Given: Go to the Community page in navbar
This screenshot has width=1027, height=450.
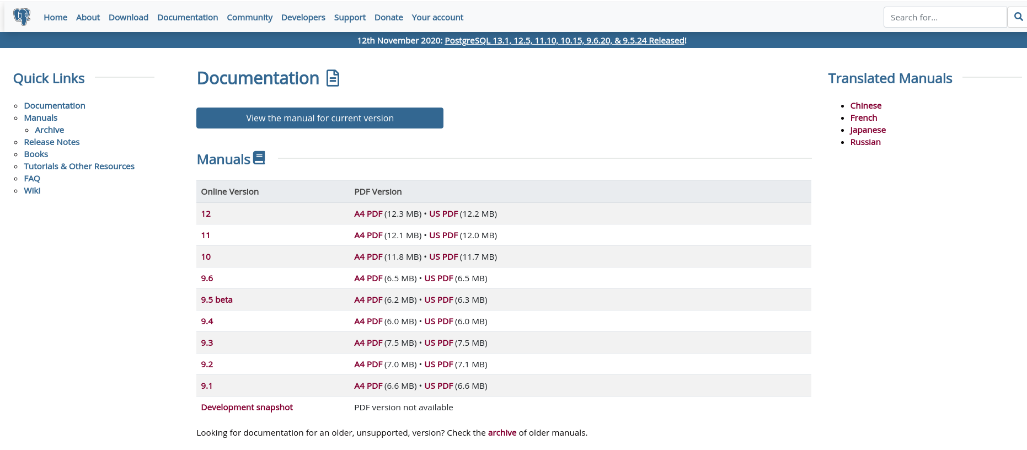Looking at the screenshot, I should (249, 18).
